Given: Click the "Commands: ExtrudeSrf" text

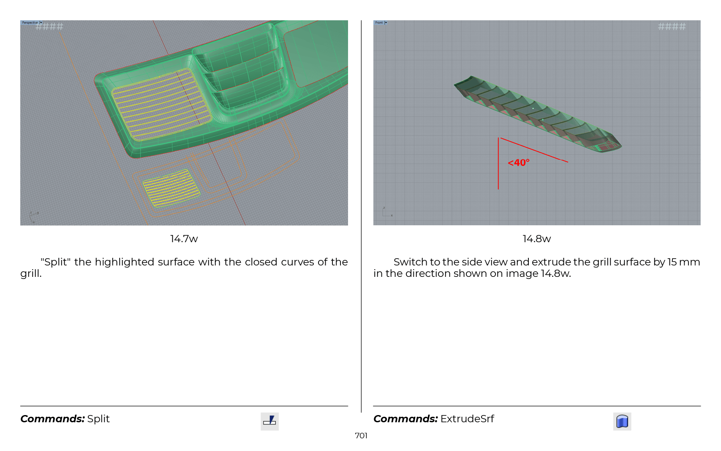Looking at the screenshot, I should pos(433,419).
